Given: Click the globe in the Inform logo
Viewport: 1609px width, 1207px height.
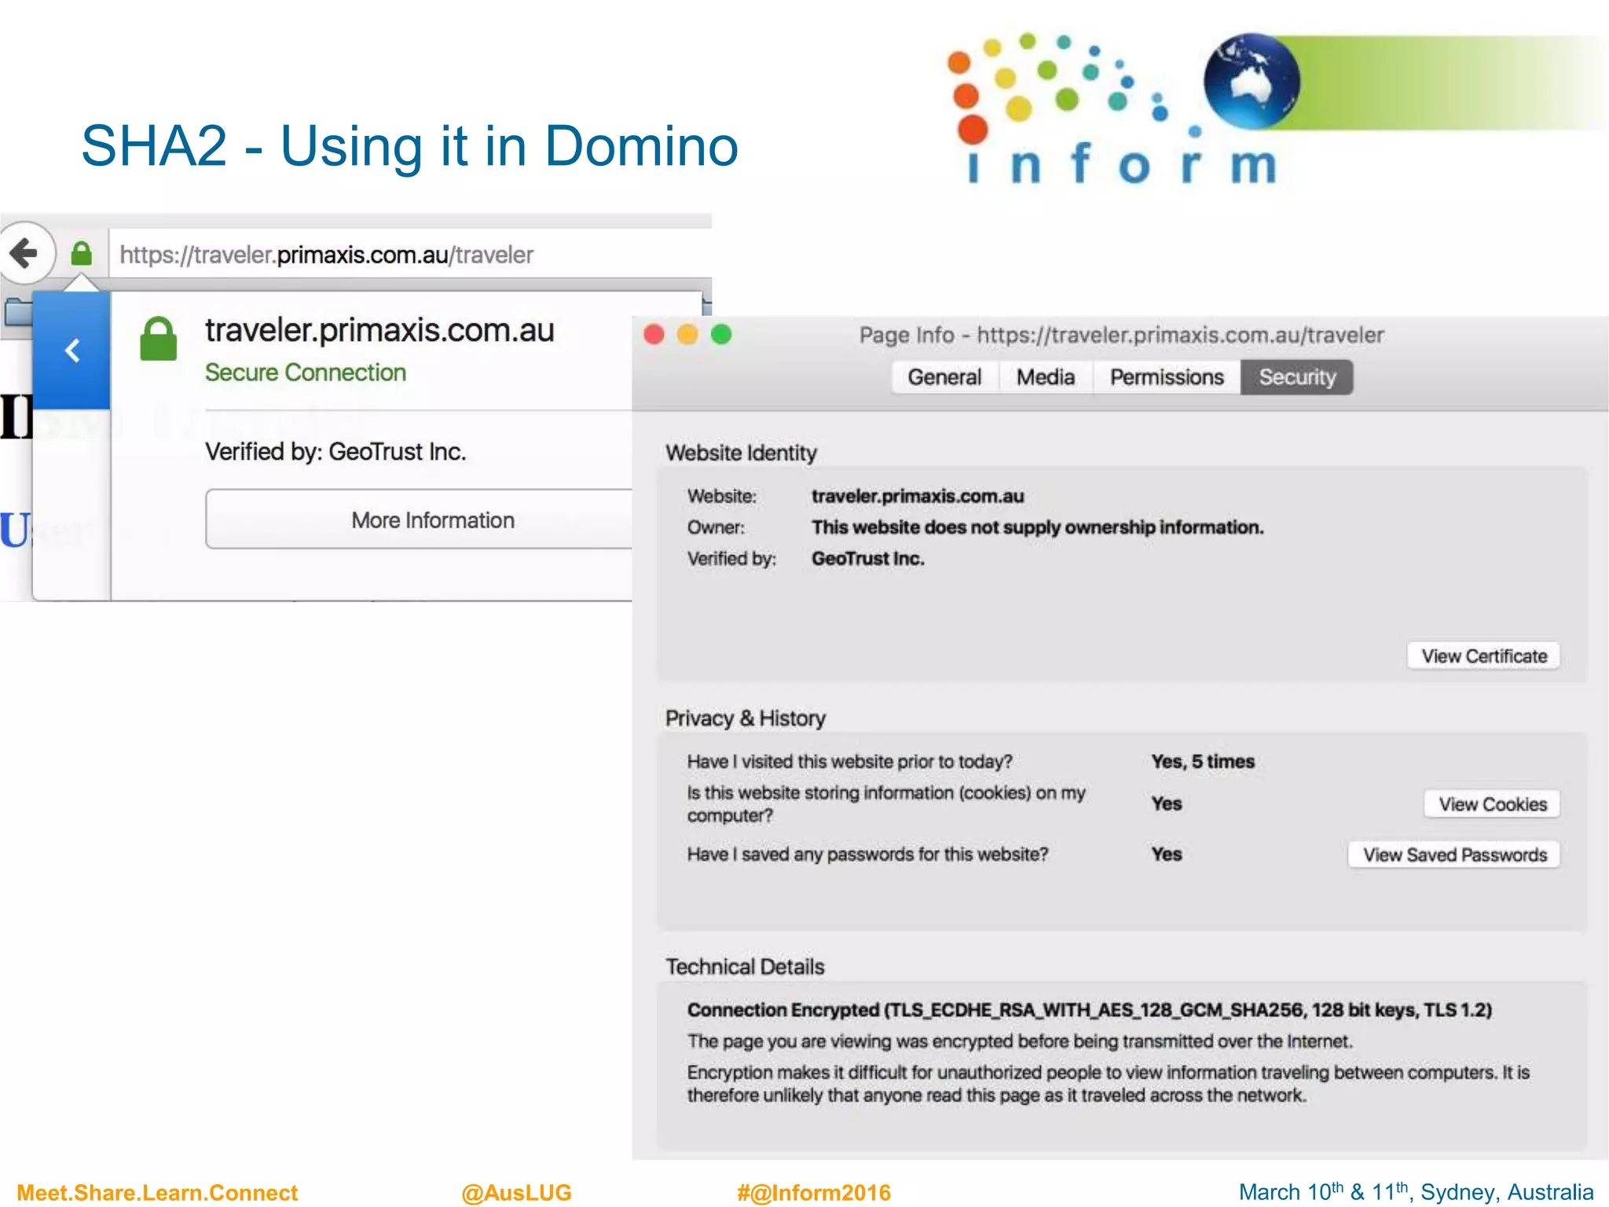Looking at the screenshot, I should click(x=1252, y=81).
